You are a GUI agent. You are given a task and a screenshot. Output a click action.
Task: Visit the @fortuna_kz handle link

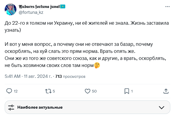31,12
